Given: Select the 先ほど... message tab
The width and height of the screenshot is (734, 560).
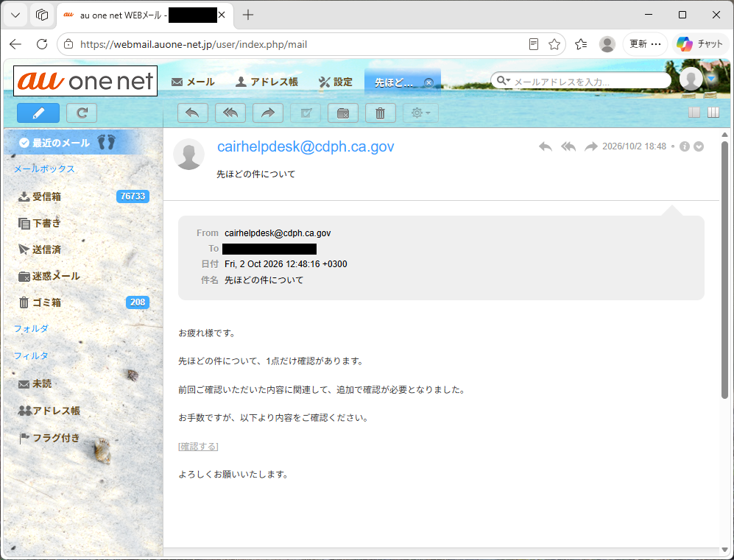Looking at the screenshot, I should 394,83.
